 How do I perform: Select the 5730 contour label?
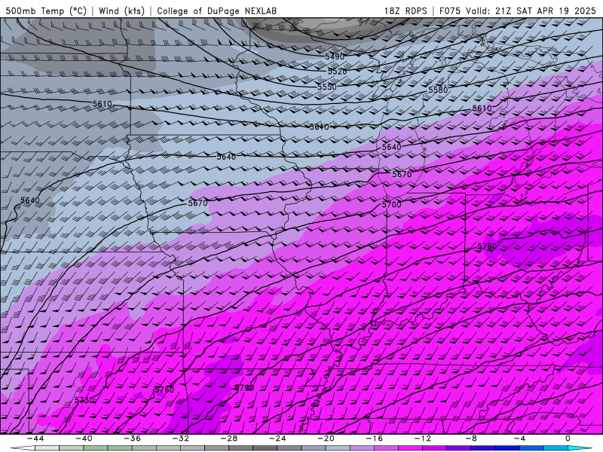coord(84,401)
